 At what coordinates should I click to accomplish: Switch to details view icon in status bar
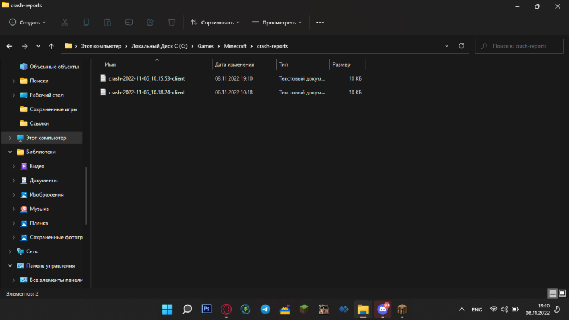coord(552,293)
